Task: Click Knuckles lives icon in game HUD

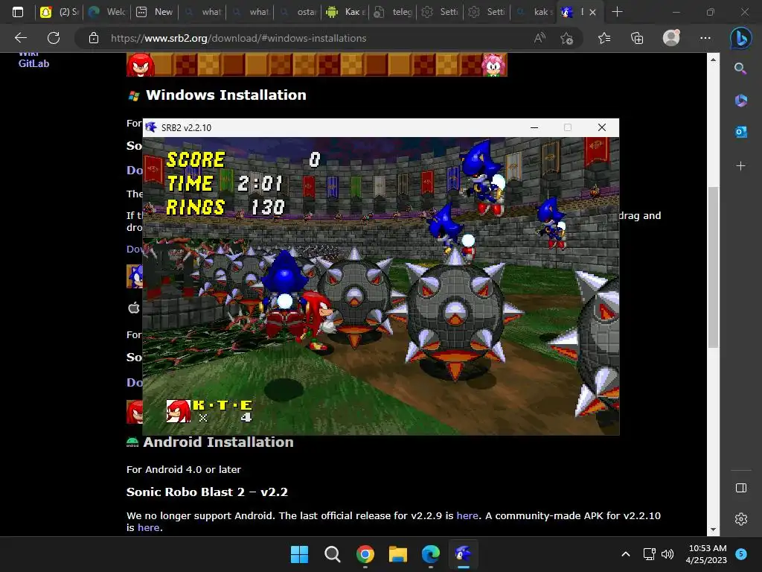Action: (x=179, y=411)
